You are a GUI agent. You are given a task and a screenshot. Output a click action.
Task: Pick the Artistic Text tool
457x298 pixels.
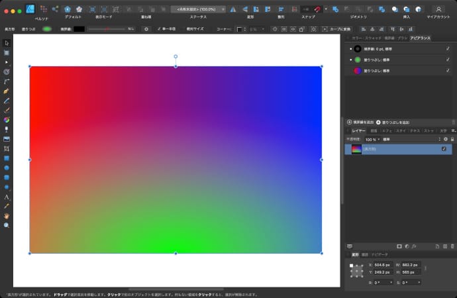pyautogui.click(x=7, y=197)
